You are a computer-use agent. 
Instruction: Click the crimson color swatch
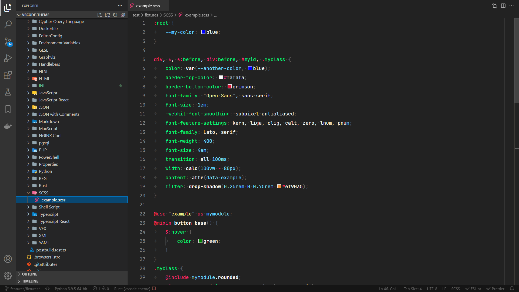(x=229, y=87)
